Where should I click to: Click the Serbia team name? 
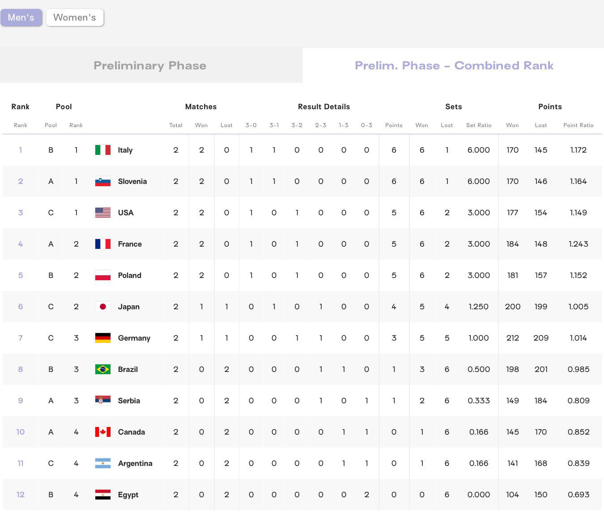pyautogui.click(x=129, y=401)
